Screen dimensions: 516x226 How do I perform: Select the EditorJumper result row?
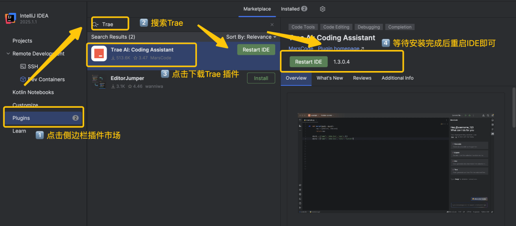pyautogui.click(x=184, y=82)
